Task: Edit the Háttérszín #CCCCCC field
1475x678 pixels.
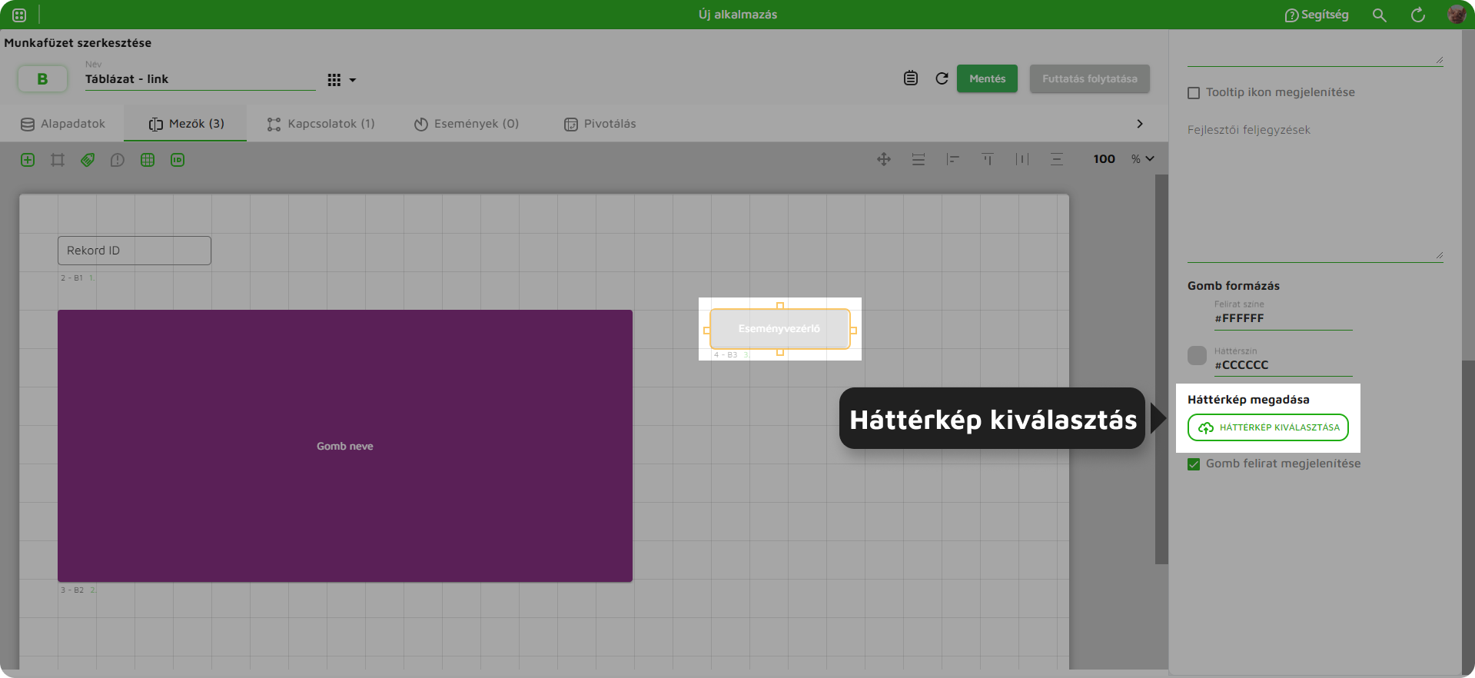Action: (1284, 365)
